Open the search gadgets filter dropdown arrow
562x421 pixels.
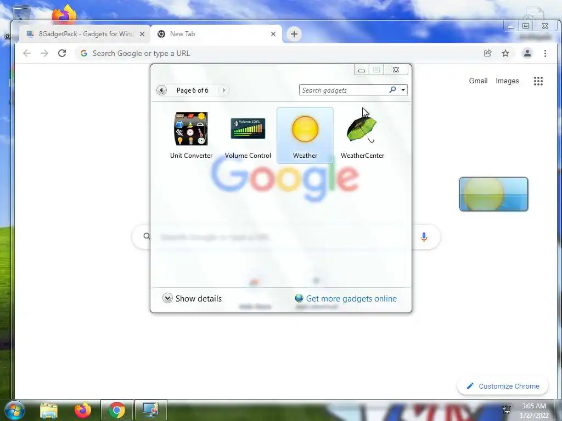pyautogui.click(x=403, y=90)
